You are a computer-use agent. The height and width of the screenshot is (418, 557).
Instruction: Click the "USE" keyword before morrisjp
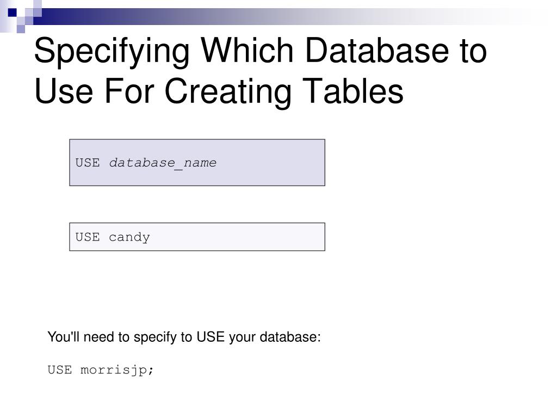coord(60,370)
